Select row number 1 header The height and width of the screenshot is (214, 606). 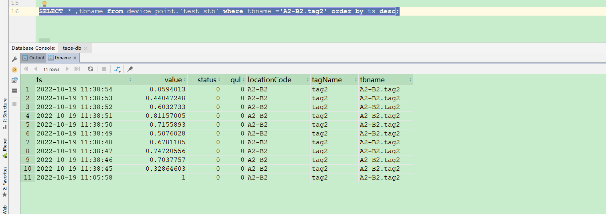tap(28, 89)
